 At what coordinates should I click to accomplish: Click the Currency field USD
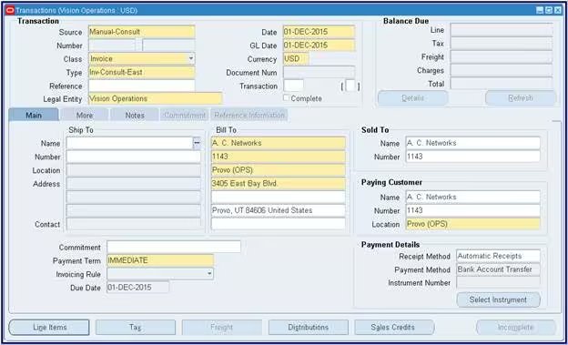pyautogui.click(x=296, y=58)
